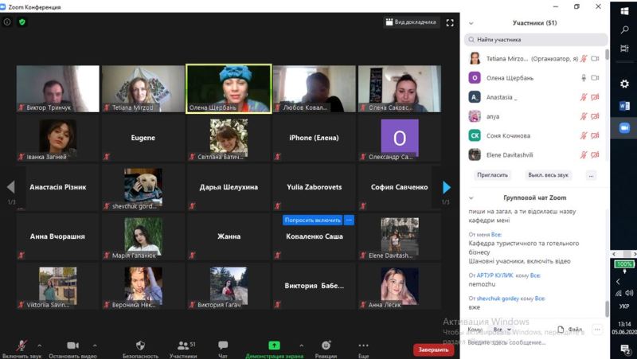Open volume control in system tray
637x359 pixels.
point(629,293)
